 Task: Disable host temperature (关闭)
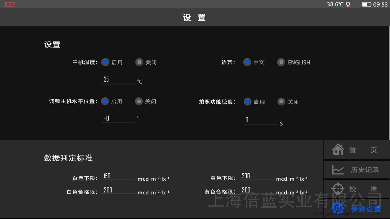pos(139,62)
